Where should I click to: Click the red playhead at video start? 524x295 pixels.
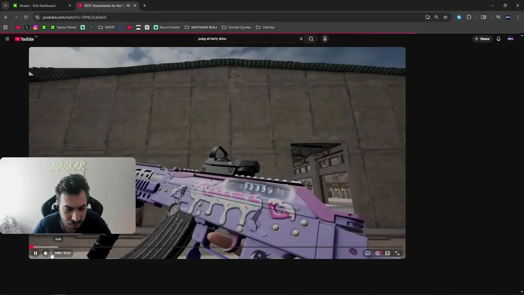pyautogui.click(x=32, y=247)
